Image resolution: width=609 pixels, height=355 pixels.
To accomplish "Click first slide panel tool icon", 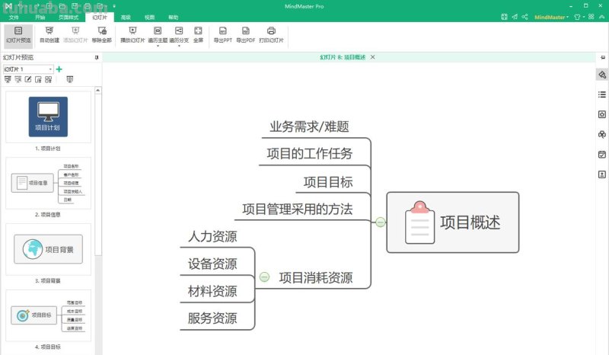I will [x=8, y=80].
